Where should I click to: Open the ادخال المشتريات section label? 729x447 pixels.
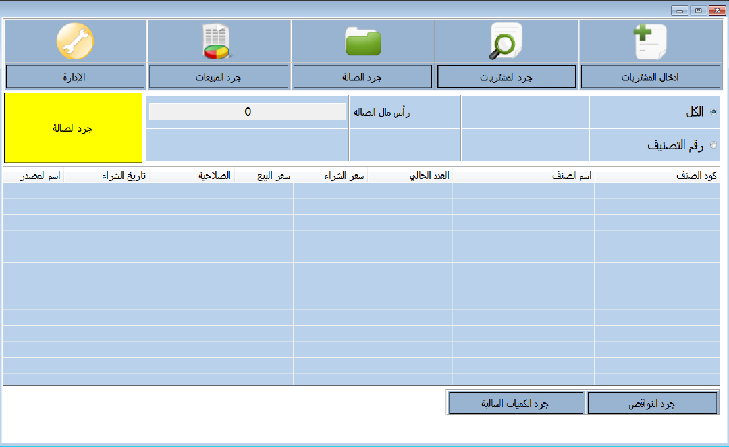pyautogui.click(x=650, y=76)
